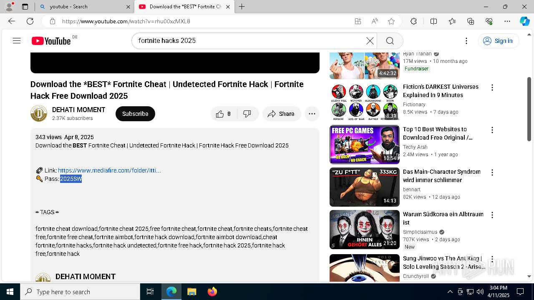The width and height of the screenshot is (534, 300).
Task: Toggle Split screen in the browser toolbar
Action: click(433, 21)
